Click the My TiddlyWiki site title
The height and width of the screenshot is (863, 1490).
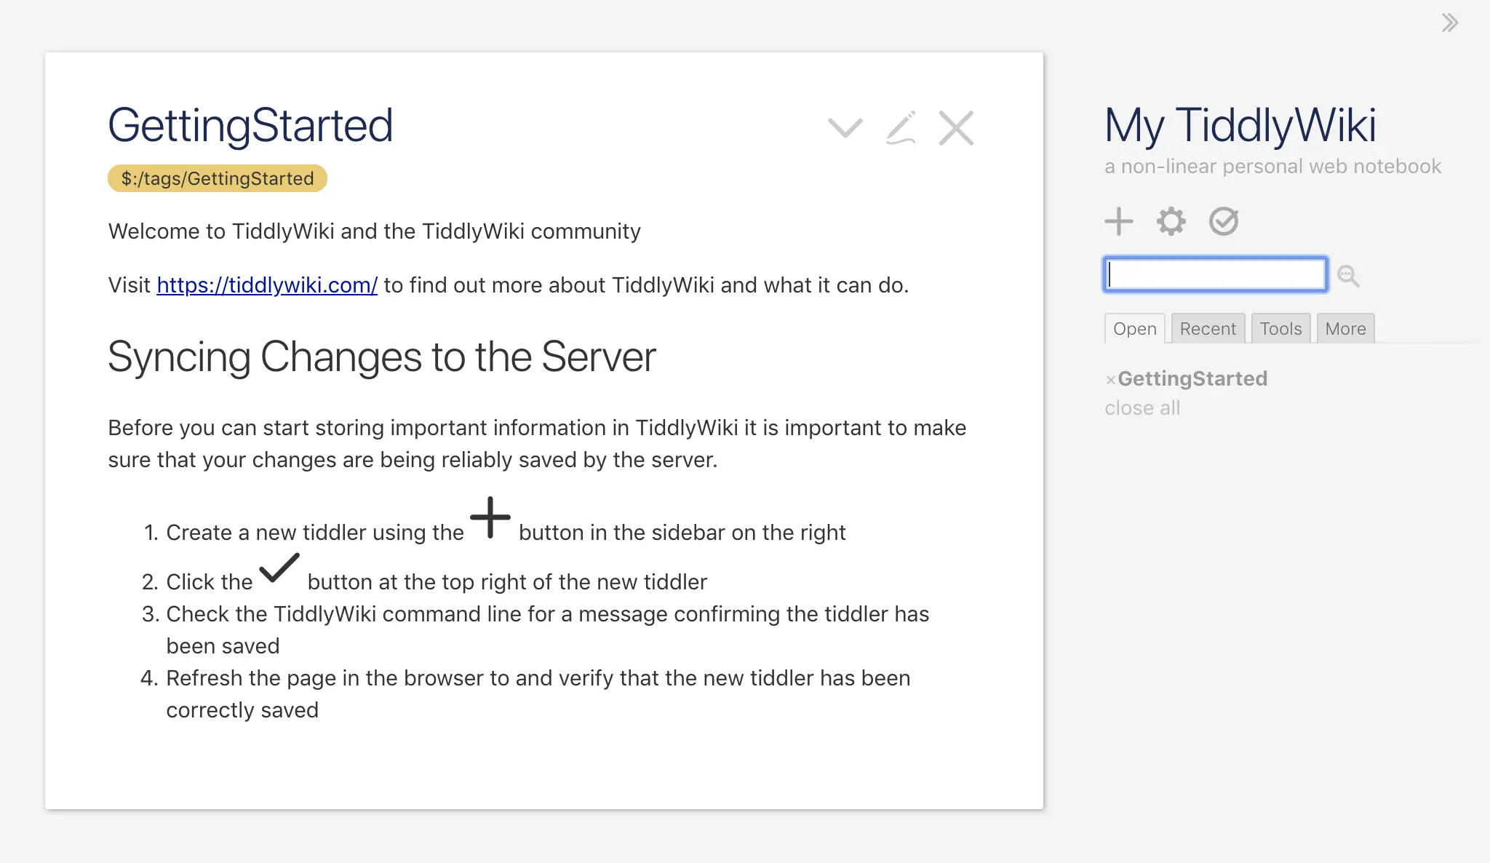(1240, 125)
